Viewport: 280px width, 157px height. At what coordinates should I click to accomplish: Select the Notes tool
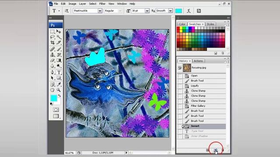click(x=52, y=84)
